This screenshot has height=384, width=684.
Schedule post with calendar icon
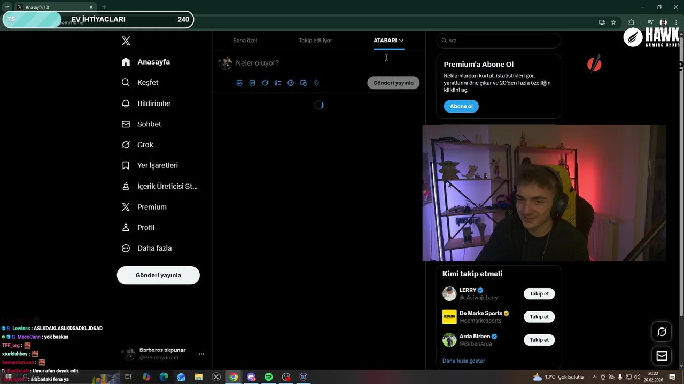304,83
